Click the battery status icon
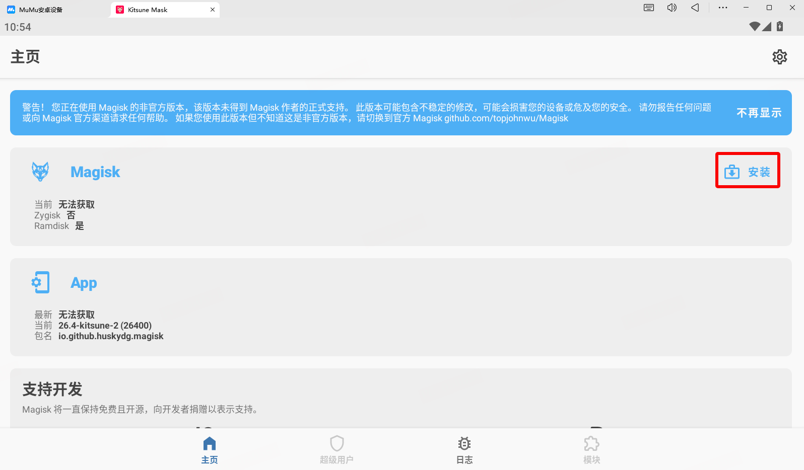 pyautogui.click(x=779, y=27)
